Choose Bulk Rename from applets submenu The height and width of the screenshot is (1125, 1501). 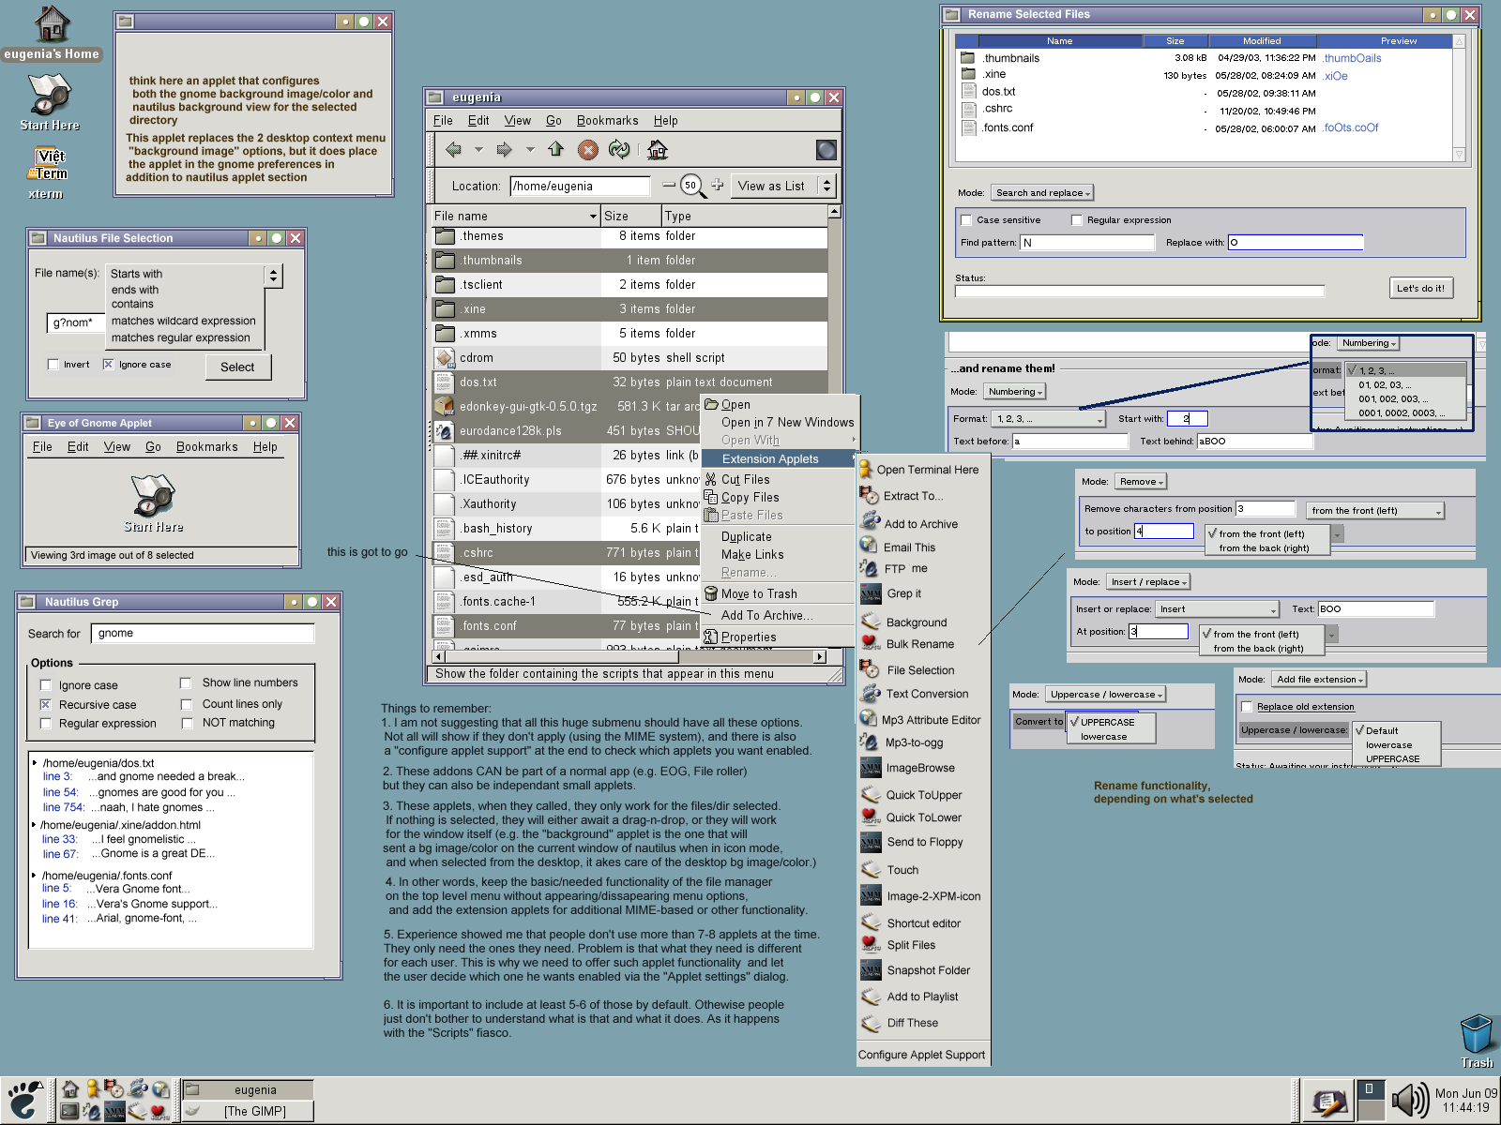919,644
